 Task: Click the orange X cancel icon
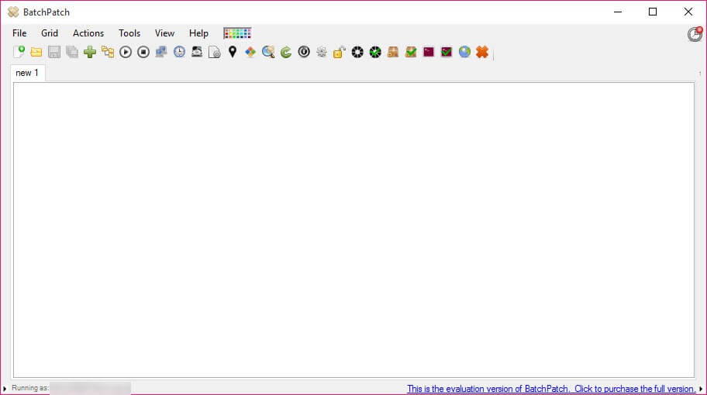click(482, 52)
